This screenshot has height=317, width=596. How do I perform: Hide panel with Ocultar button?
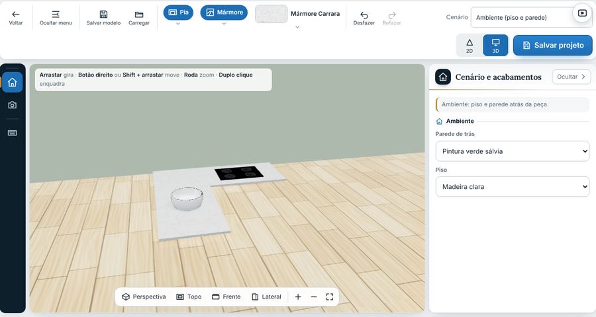tap(571, 77)
